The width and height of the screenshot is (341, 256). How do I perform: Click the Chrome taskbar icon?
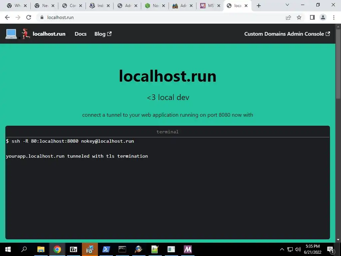click(x=57, y=249)
